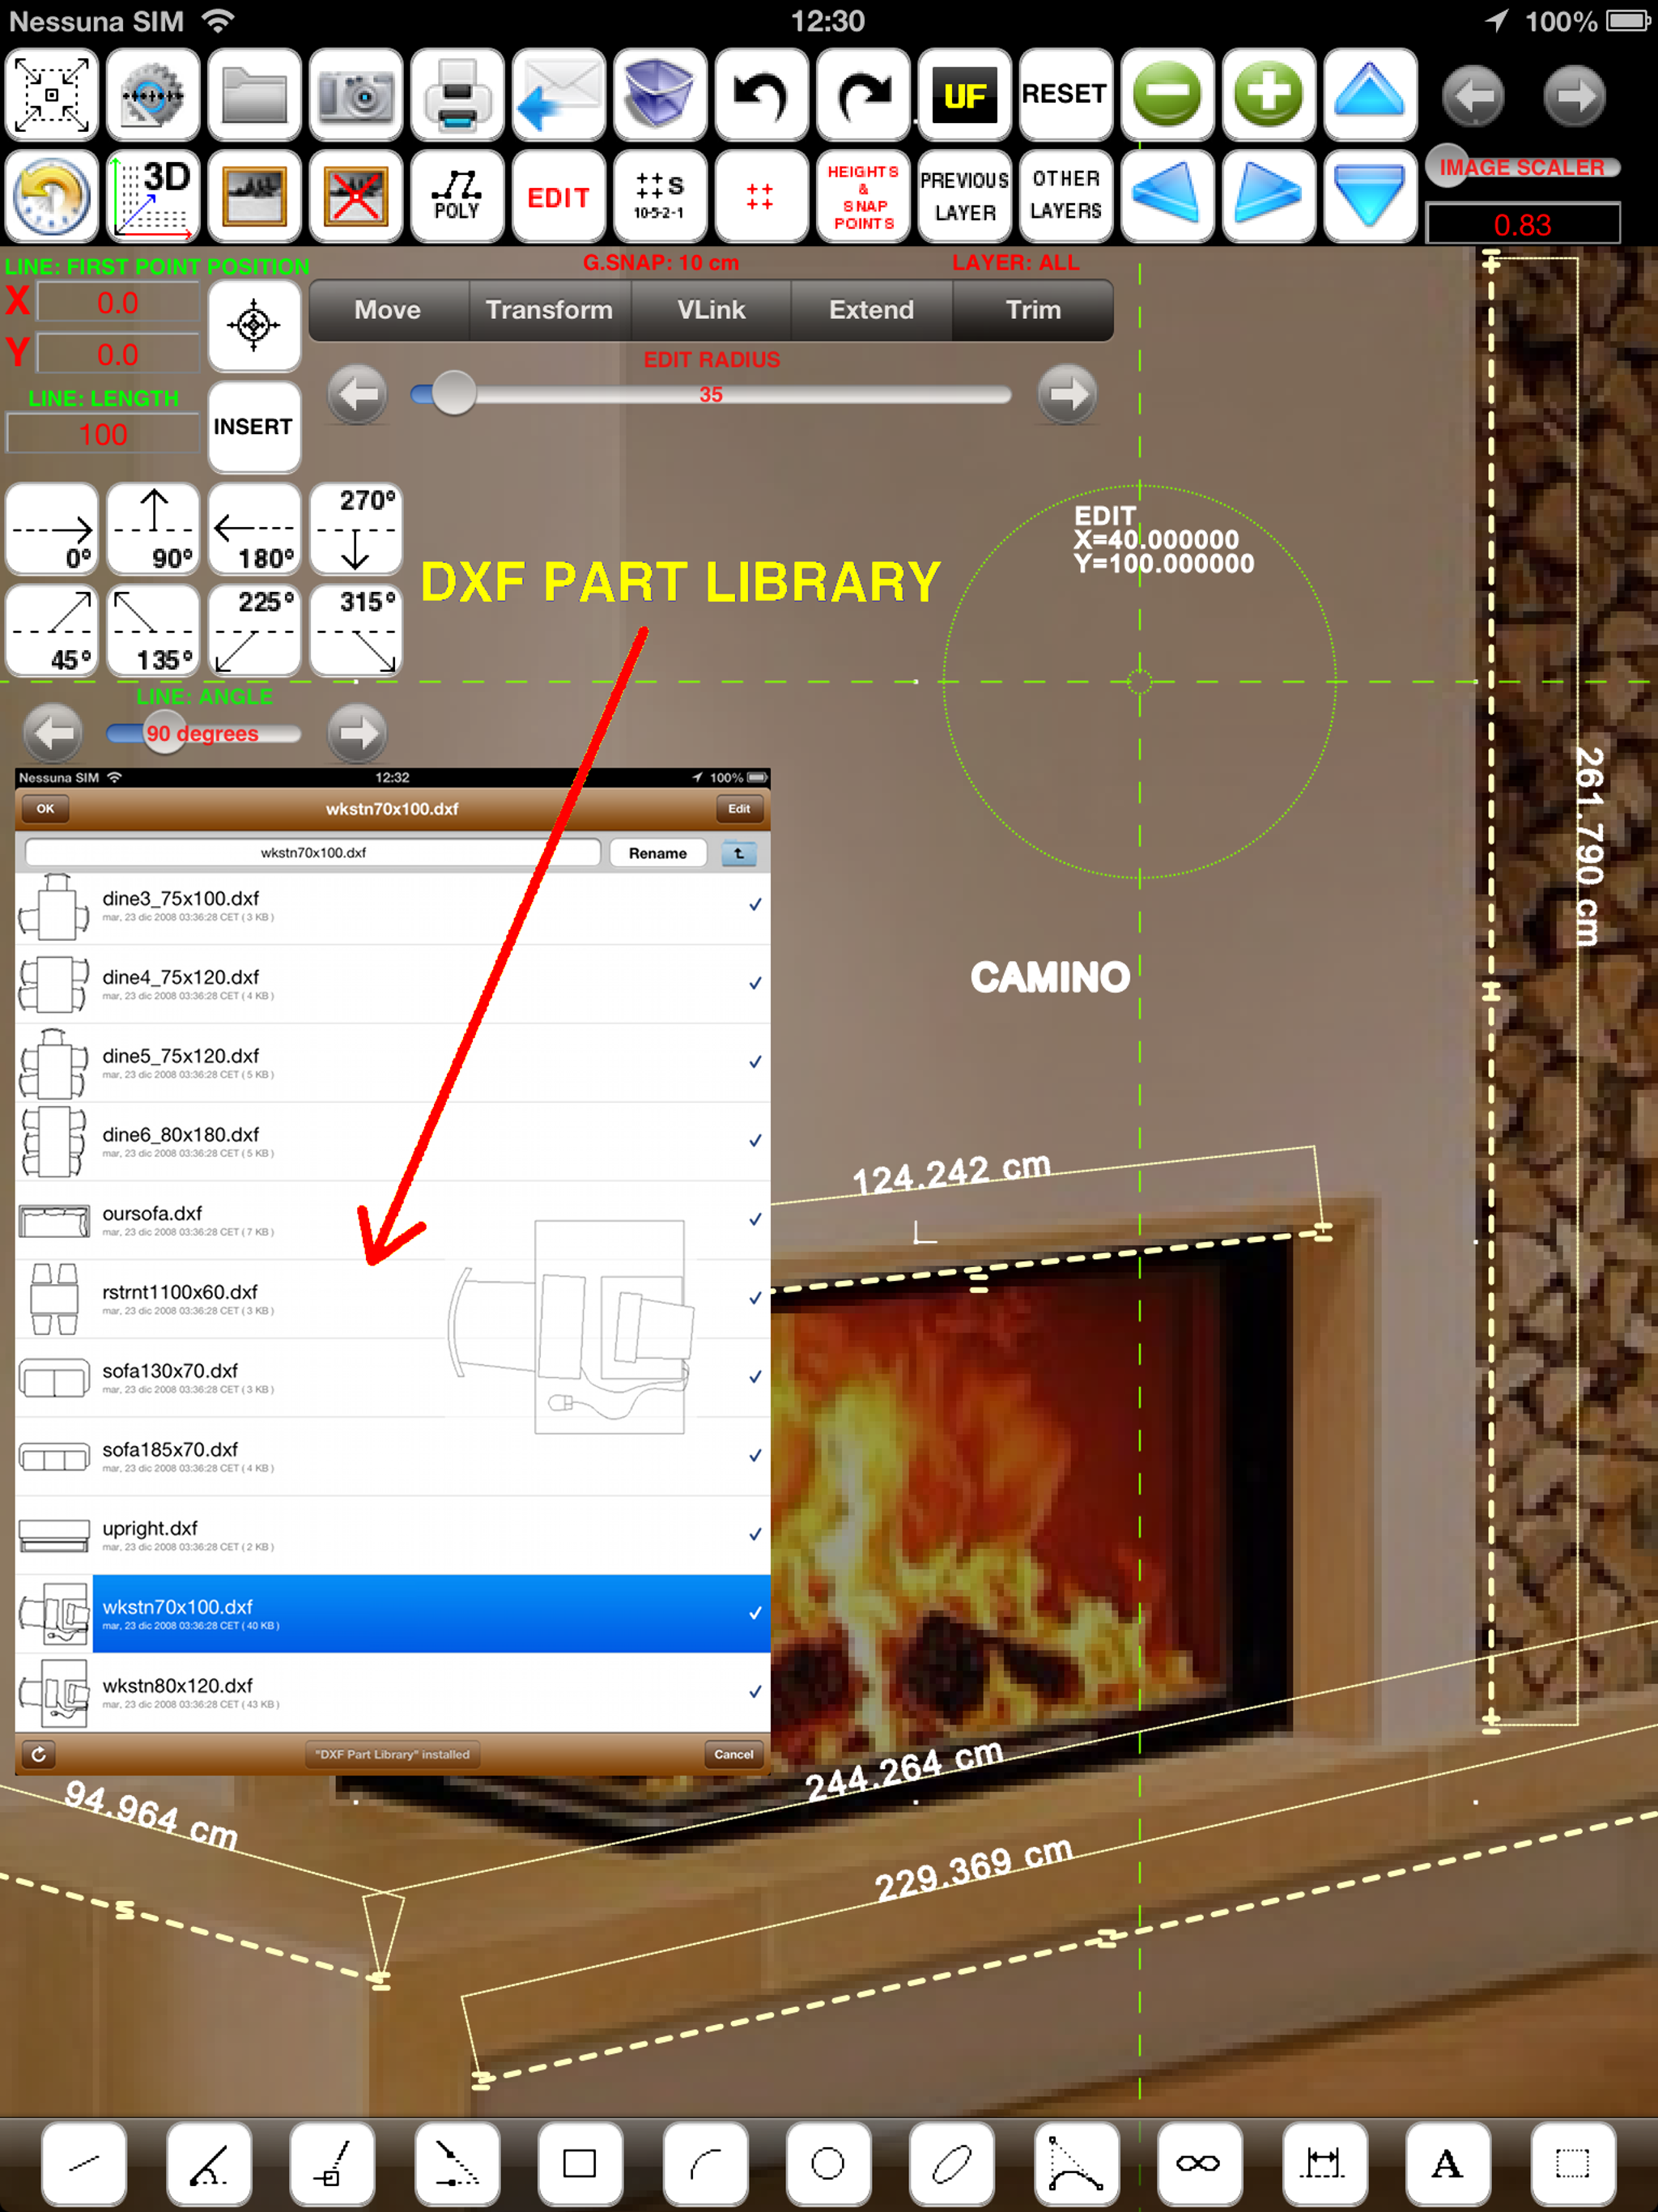1658x2212 pixels.
Task: Click the green plus zoom-in button
Action: tap(1268, 95)
